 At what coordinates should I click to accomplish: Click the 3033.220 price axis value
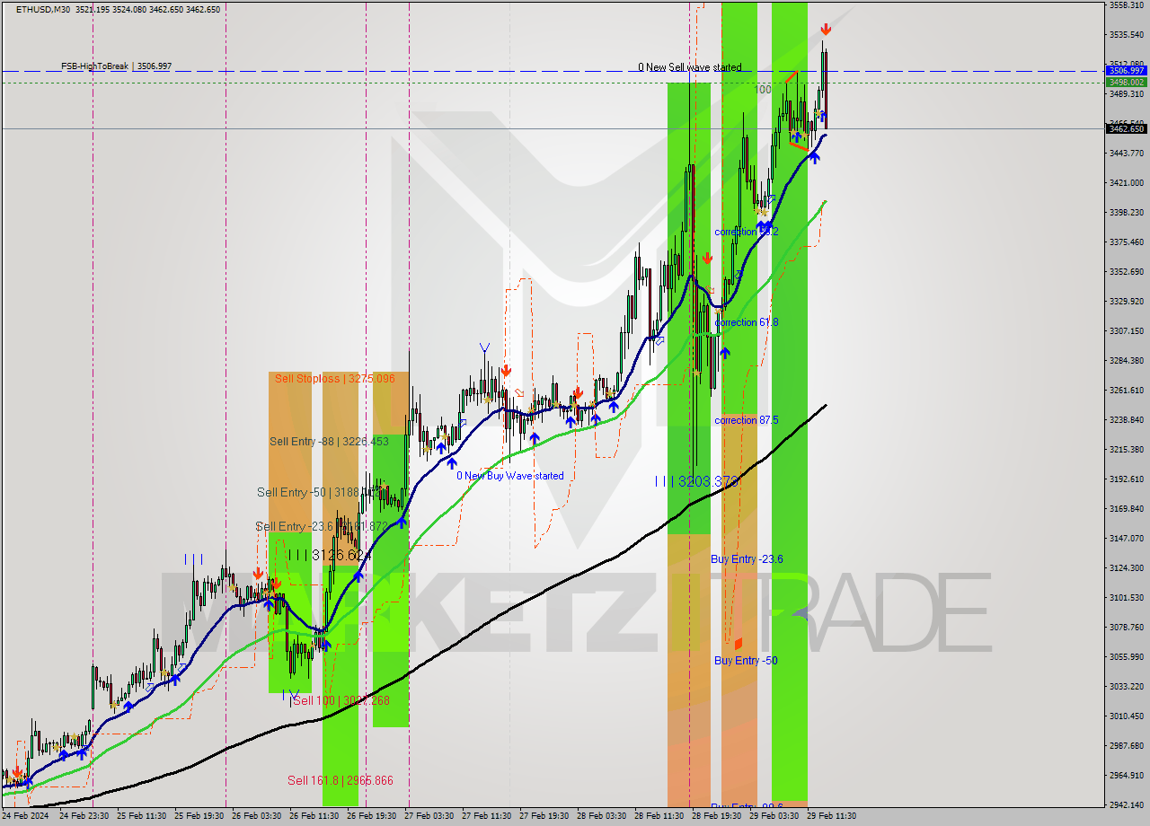[x=1126, y=687]
